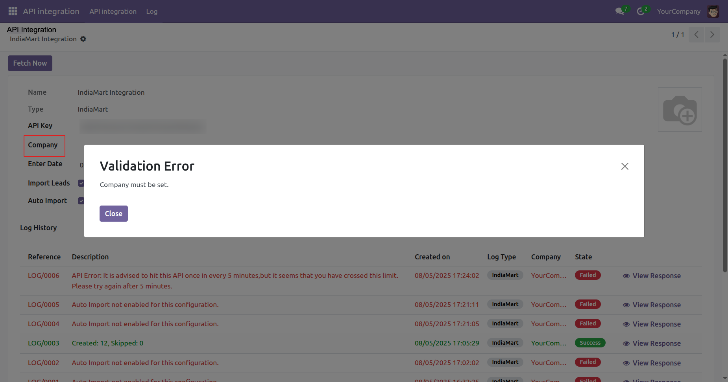The height and width of the screenshot is (382, 728).
Task: Click the 08/05/2025 17:21:11 timestamp
Action: click(x=447, y=305)
